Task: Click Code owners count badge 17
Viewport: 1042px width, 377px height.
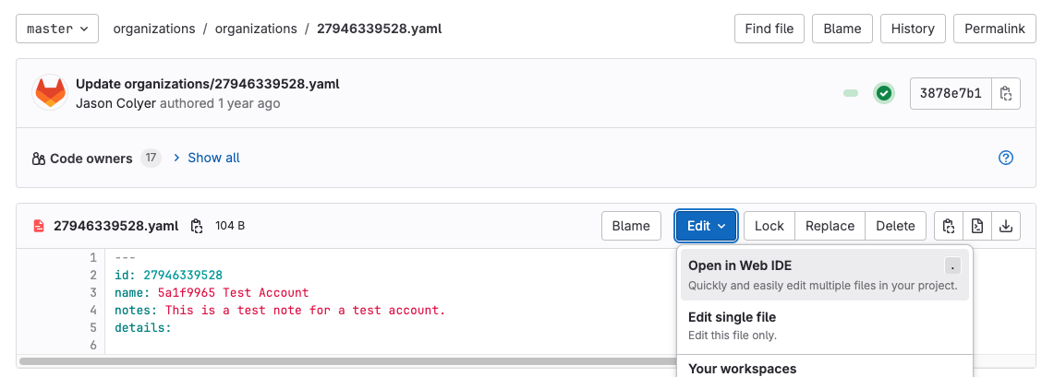Action: click(x=151, y=159)
